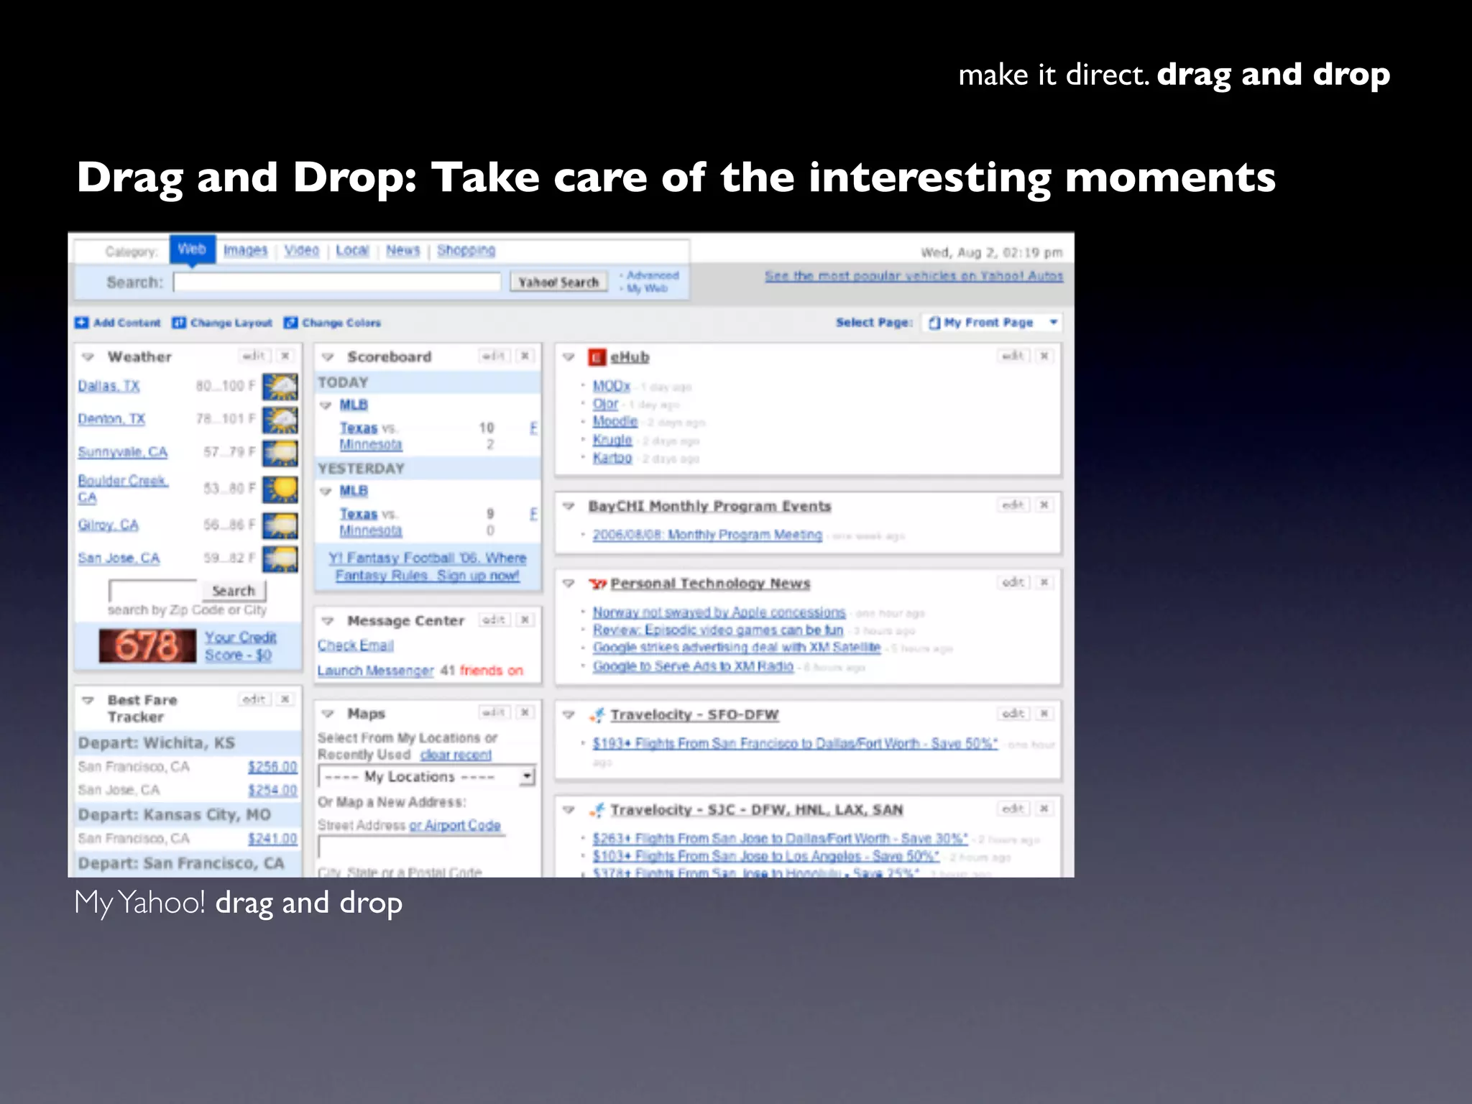Close Travelocity SJC - DFW, HNL module
This screenshot has height=1104, width=1472.
[1044, 809]
